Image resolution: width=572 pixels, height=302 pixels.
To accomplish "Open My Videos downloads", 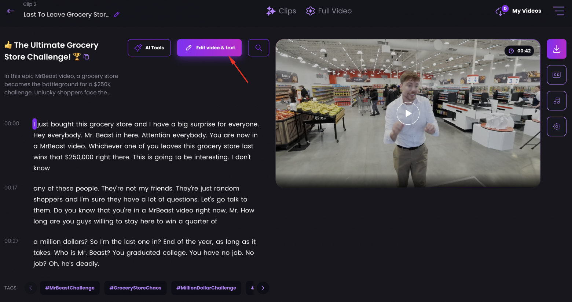I will [518, 11].
